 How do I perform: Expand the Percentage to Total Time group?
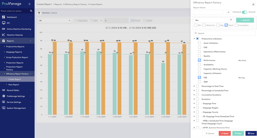coord(194,86)
